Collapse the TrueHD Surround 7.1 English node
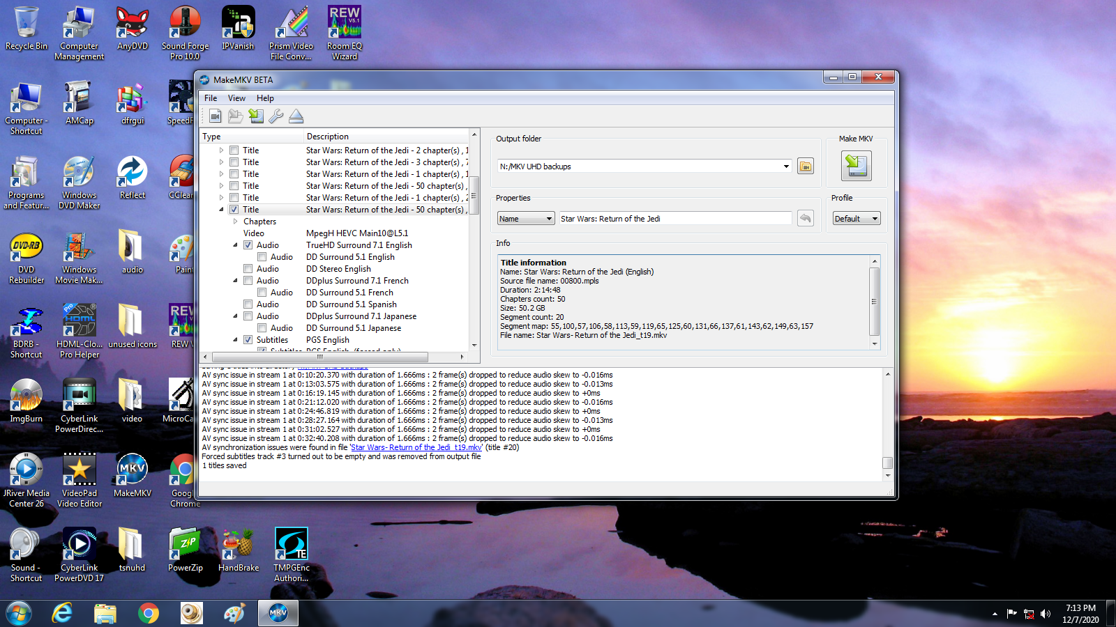Viewport: 1116px width, 627px height. click(x=235, y=245)
